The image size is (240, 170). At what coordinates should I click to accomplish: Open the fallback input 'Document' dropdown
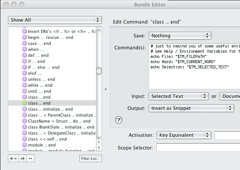[229, 96]
